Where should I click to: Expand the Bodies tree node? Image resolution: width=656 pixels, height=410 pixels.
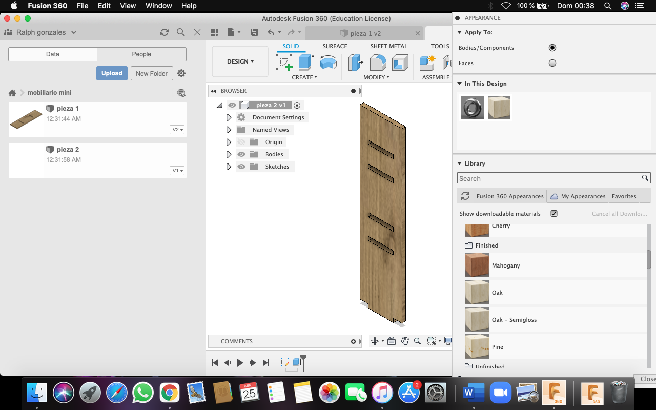click(x=229, y=154)
